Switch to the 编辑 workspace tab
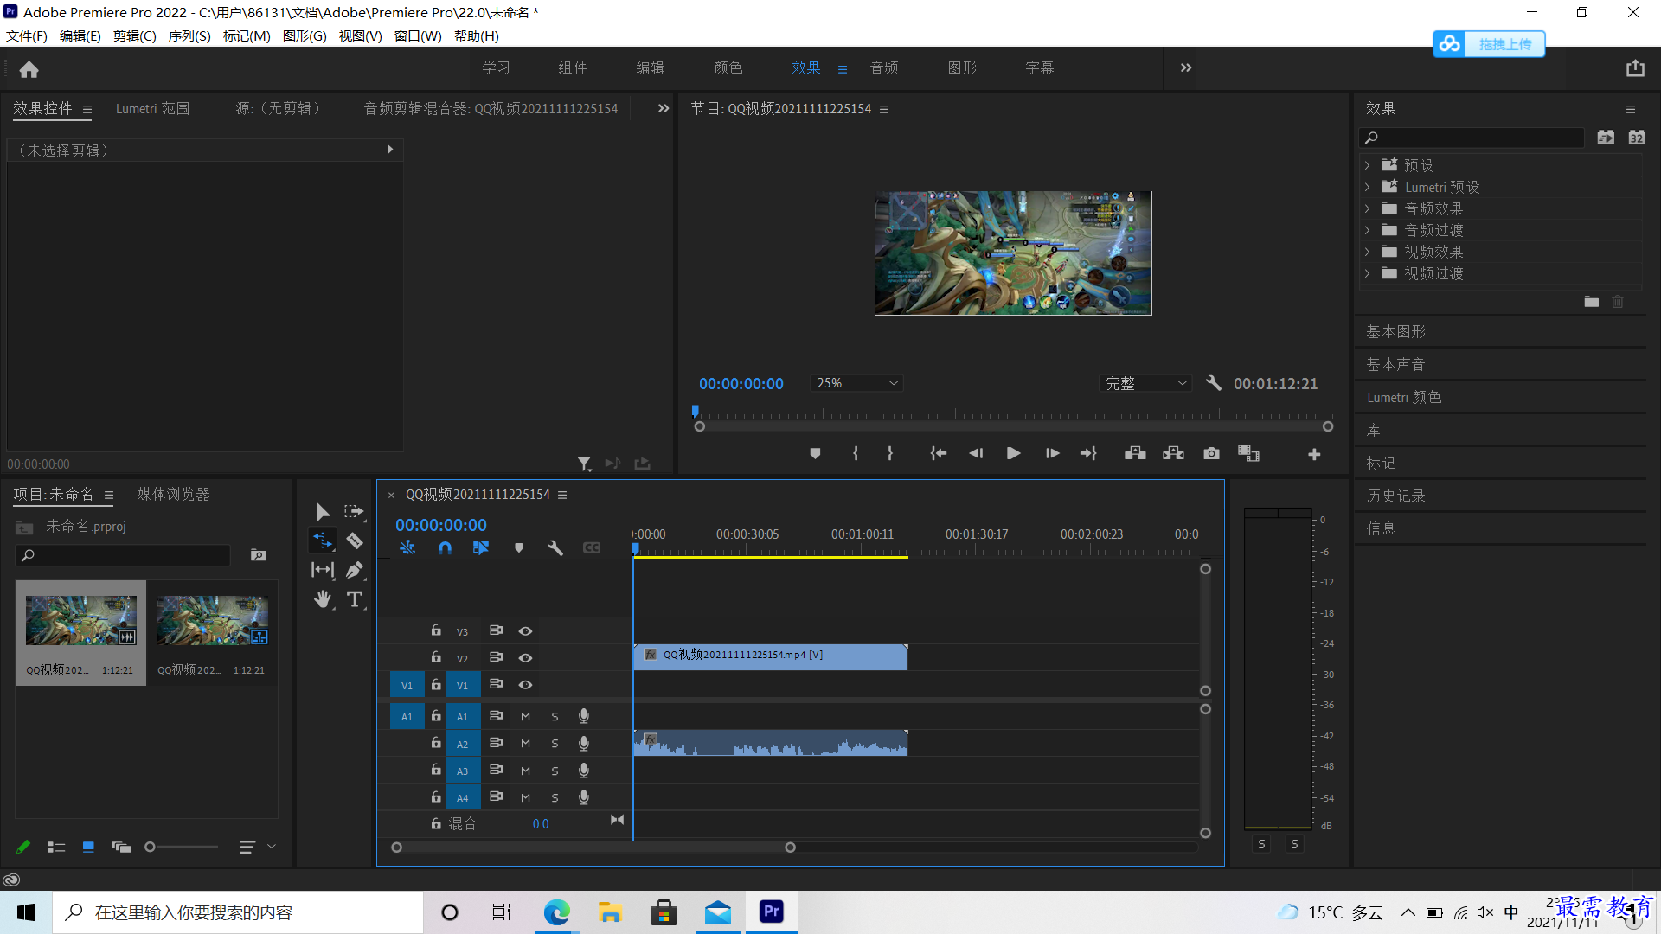The width and height of the screenshot is (1661, 934). click(651, 67)
